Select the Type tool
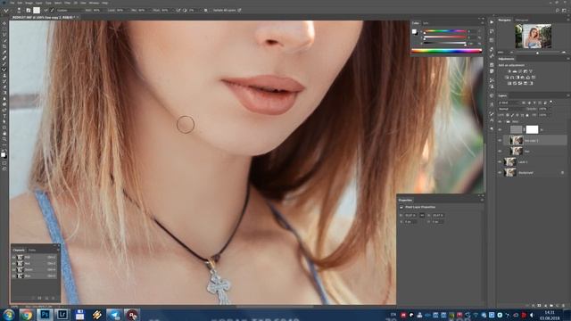 (4, 116)
